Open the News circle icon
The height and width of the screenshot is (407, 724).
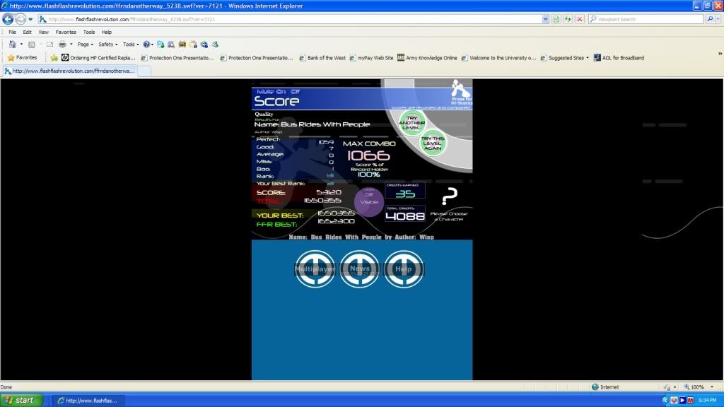click(x=359, y=269)
